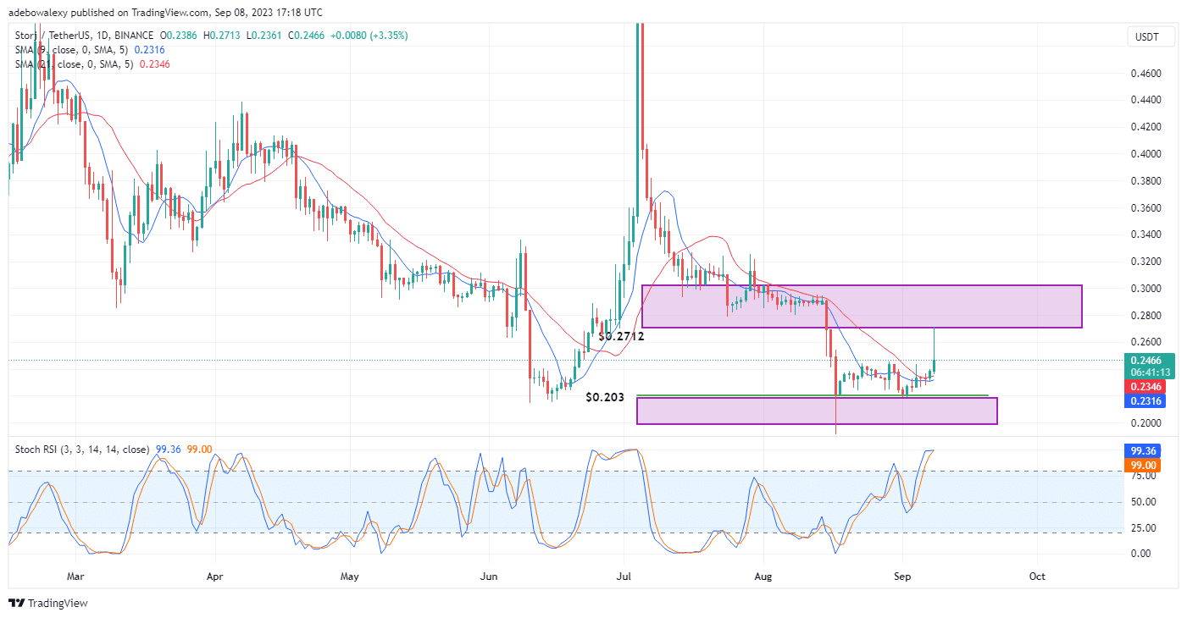Select the Stoch RSI indicator legend

(x=81, y=450)
